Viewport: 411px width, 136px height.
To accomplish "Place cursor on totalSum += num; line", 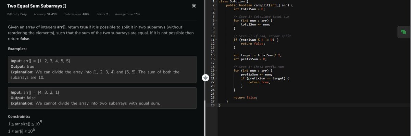I will [256, 24].
